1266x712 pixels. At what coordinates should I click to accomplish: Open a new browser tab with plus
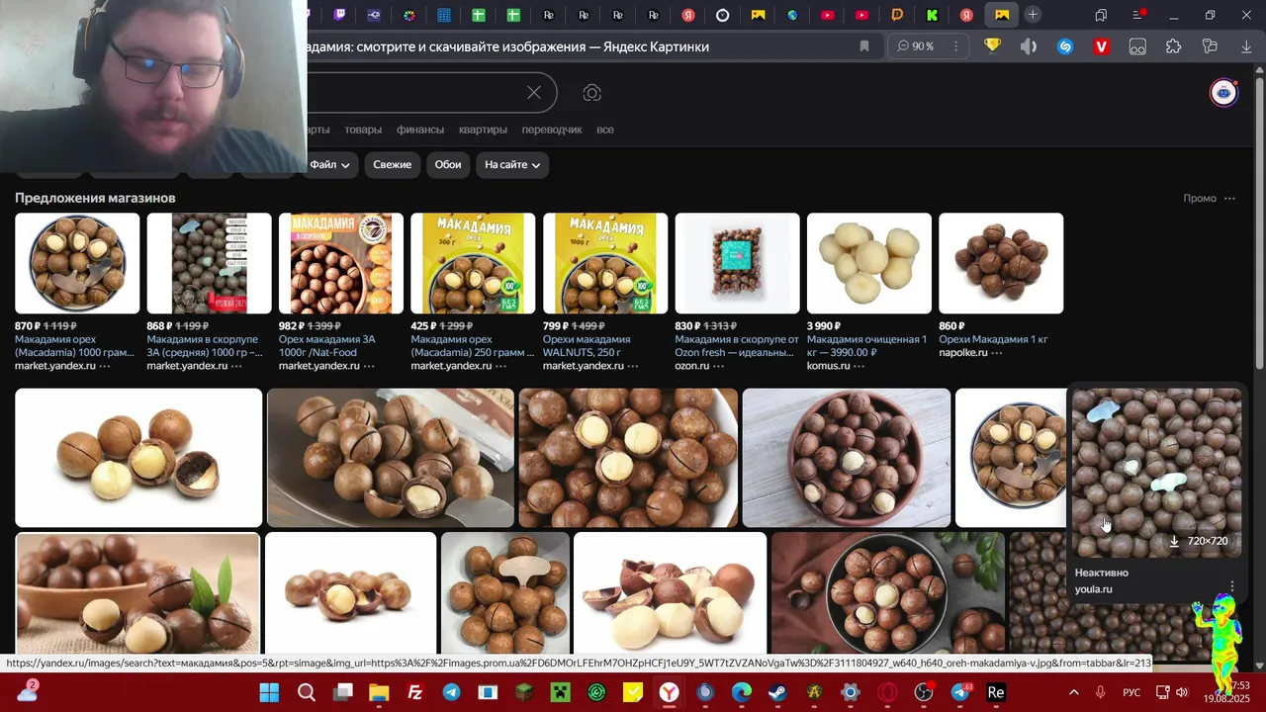tap(1033, 15)
